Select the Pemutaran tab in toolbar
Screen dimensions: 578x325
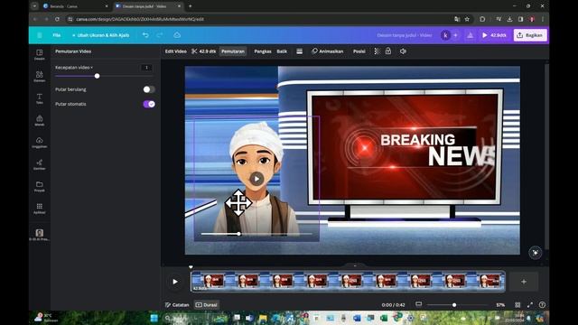point(233,51)
